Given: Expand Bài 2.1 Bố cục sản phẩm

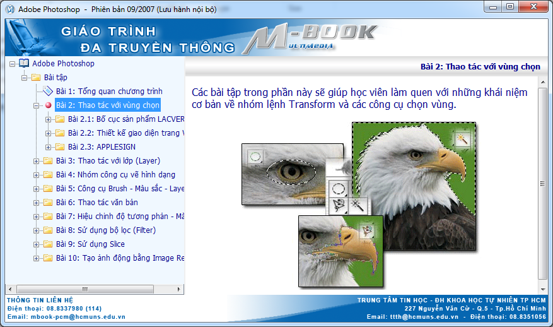Looking at the screenshot, I should pyautogui.click(x=48, y=119).
